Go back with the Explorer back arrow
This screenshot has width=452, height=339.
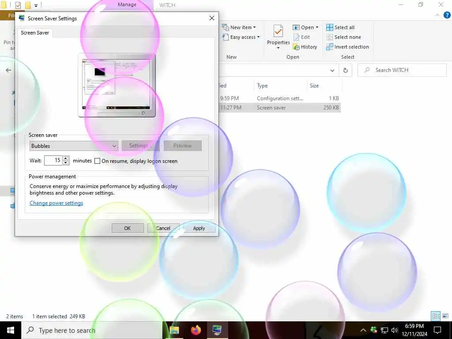(x=8, y=70)
